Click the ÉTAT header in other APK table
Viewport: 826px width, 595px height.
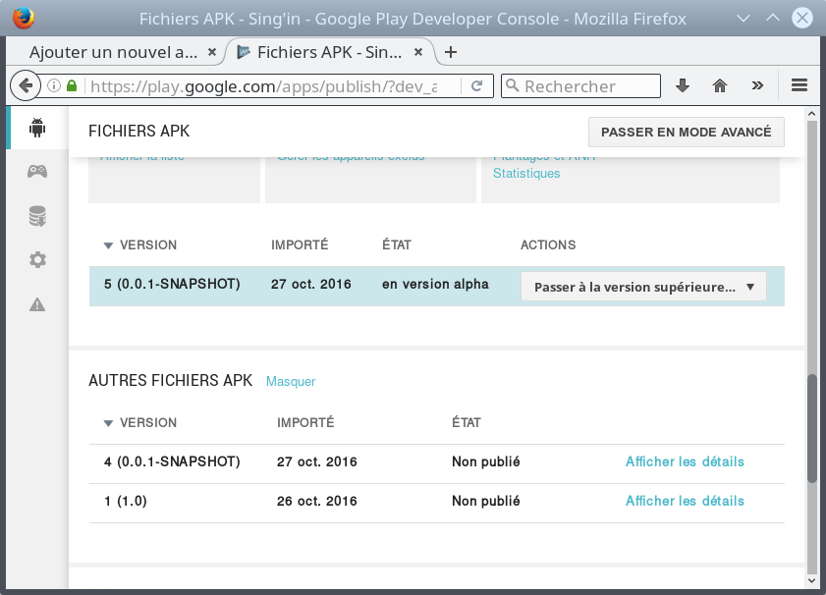click(466, 423)
